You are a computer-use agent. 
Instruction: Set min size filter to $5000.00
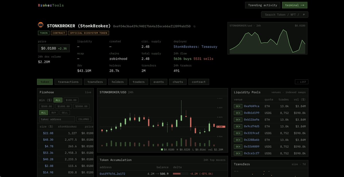click(81, 106)
